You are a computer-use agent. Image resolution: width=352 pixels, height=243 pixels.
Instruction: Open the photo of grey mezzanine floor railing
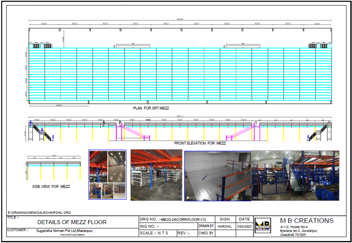(217, 176)
